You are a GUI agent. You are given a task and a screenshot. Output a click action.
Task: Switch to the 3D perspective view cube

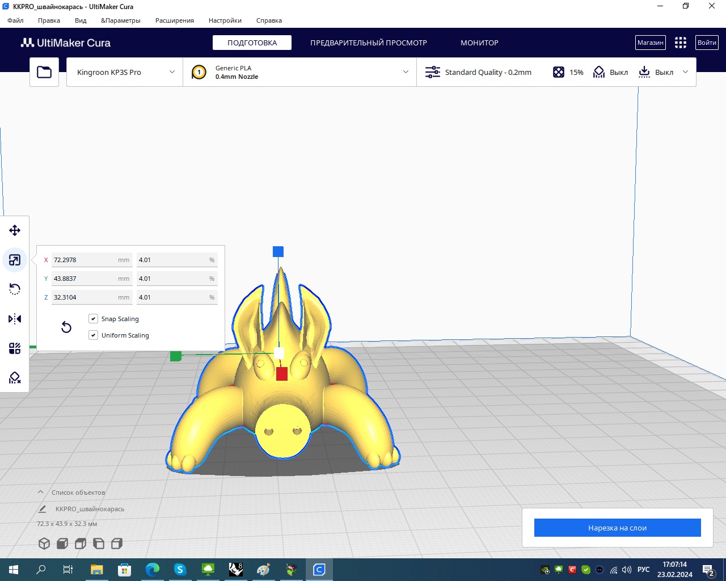(x=44, y=544)
